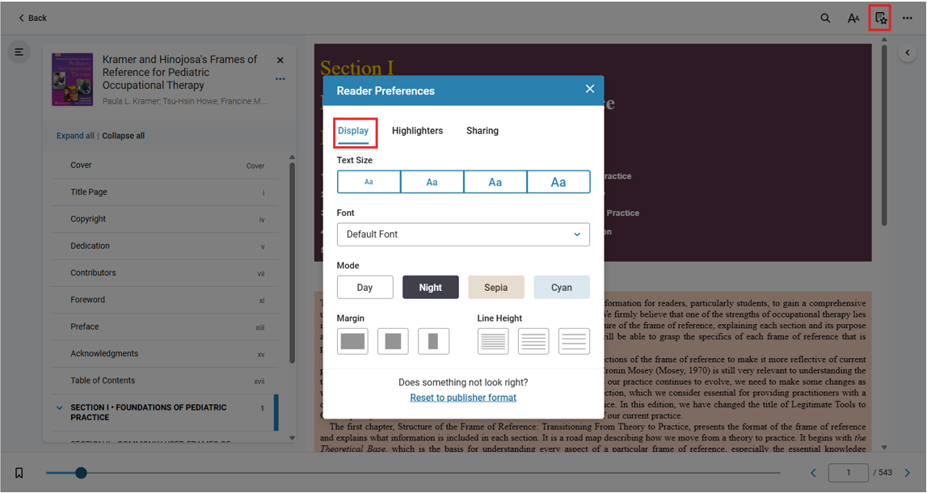Go to the next page arrow
927x493 pixels.
(x=908, y=473)
